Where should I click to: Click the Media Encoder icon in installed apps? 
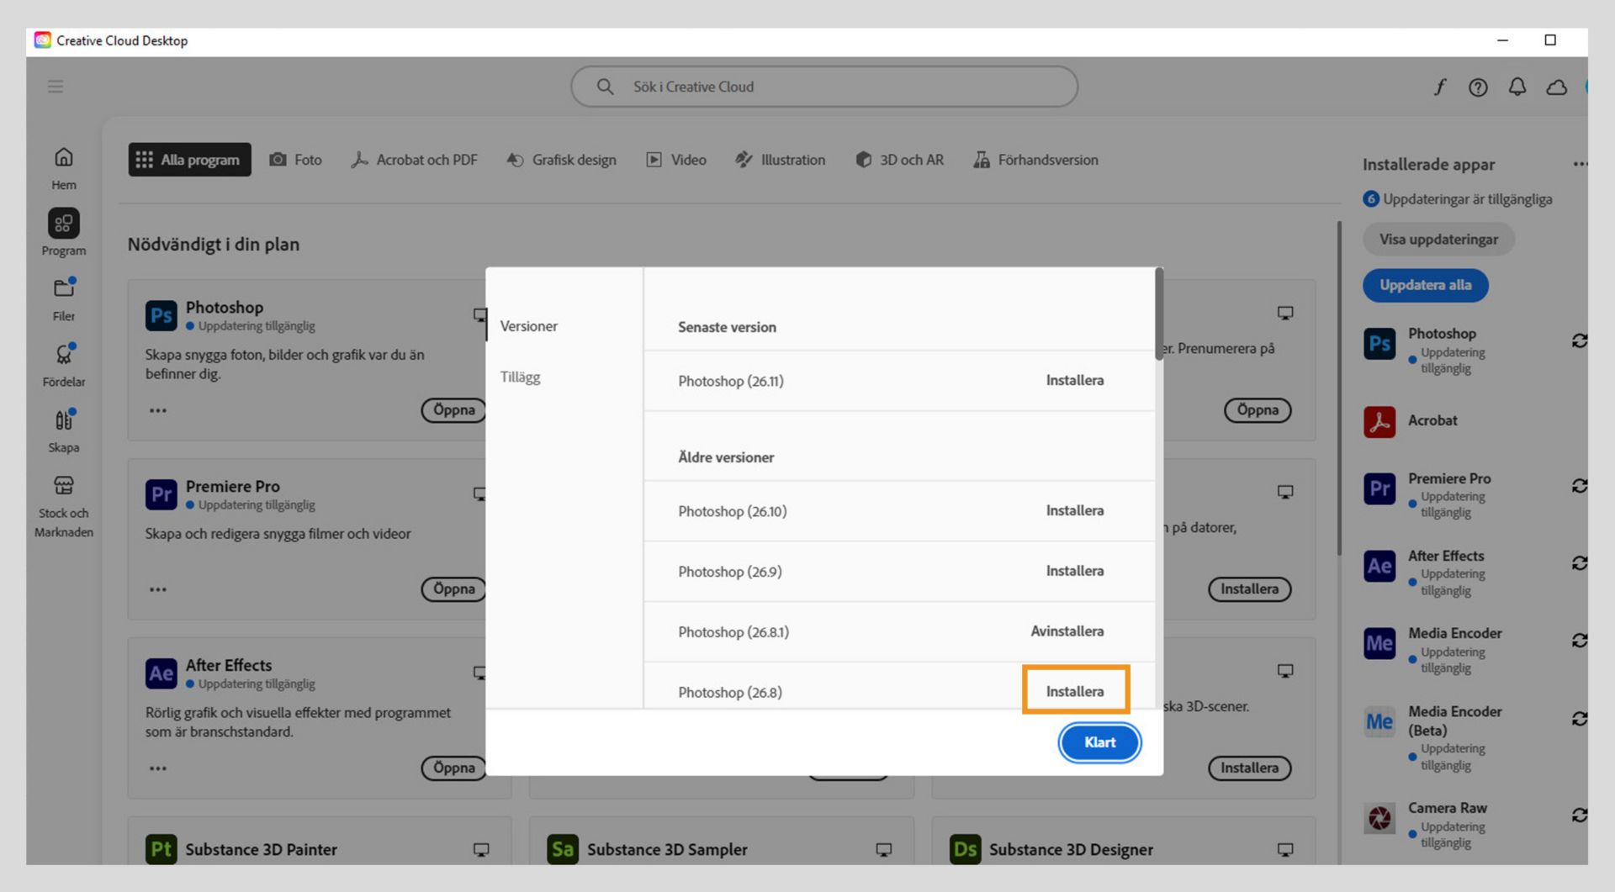point(1379,643)
